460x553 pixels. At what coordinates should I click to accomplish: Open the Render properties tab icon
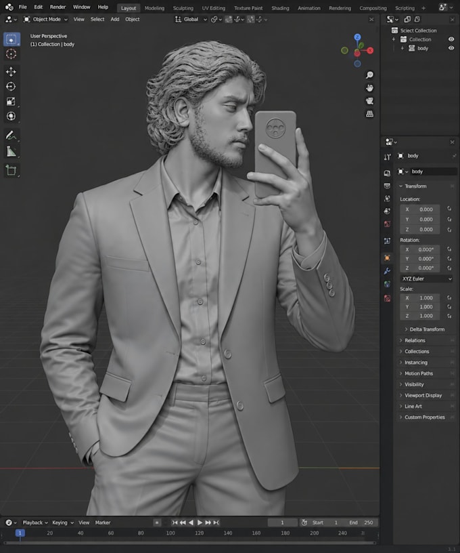387,173
